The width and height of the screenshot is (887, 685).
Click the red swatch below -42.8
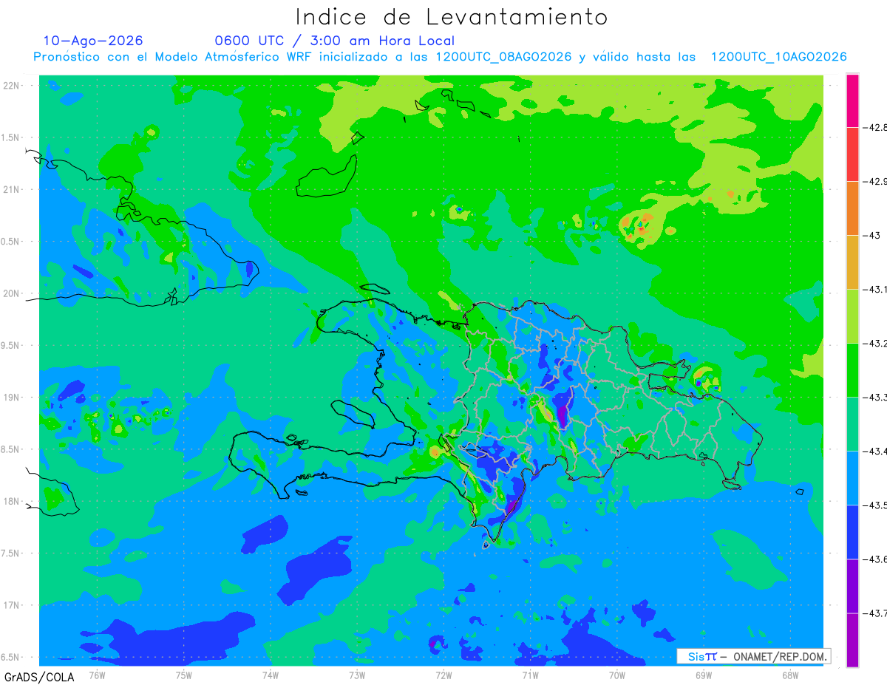852,154
